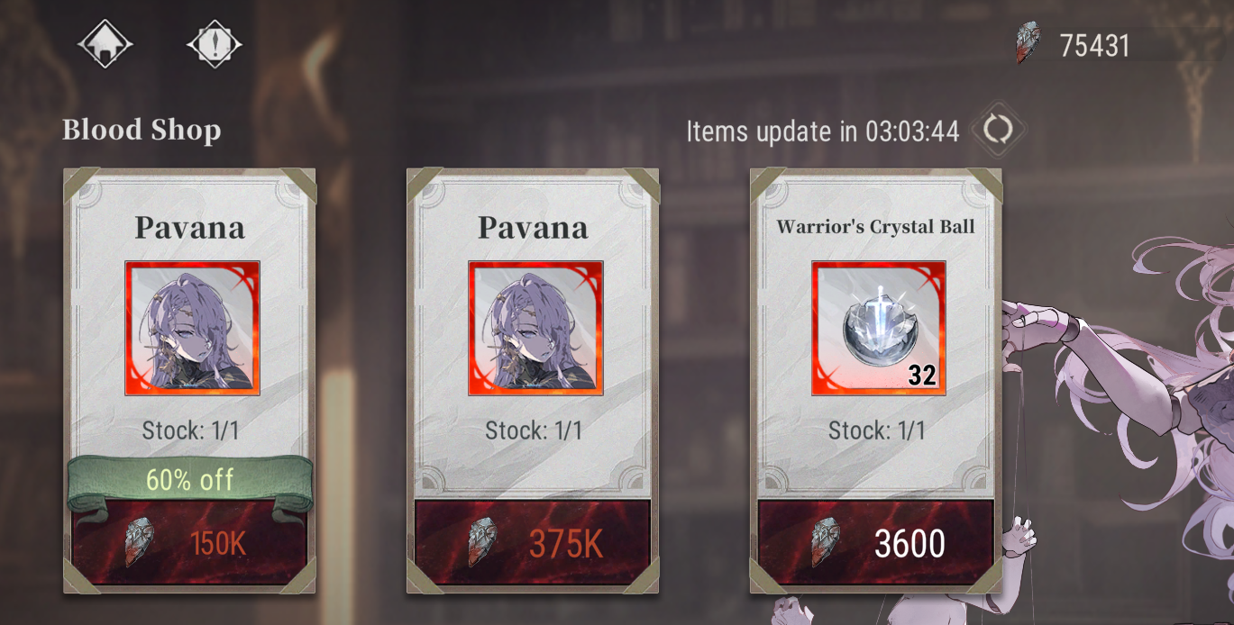Tap the first Pavana card title

(189, 227)
